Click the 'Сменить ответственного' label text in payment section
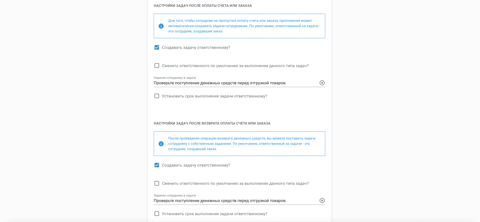 coord(235,66)
